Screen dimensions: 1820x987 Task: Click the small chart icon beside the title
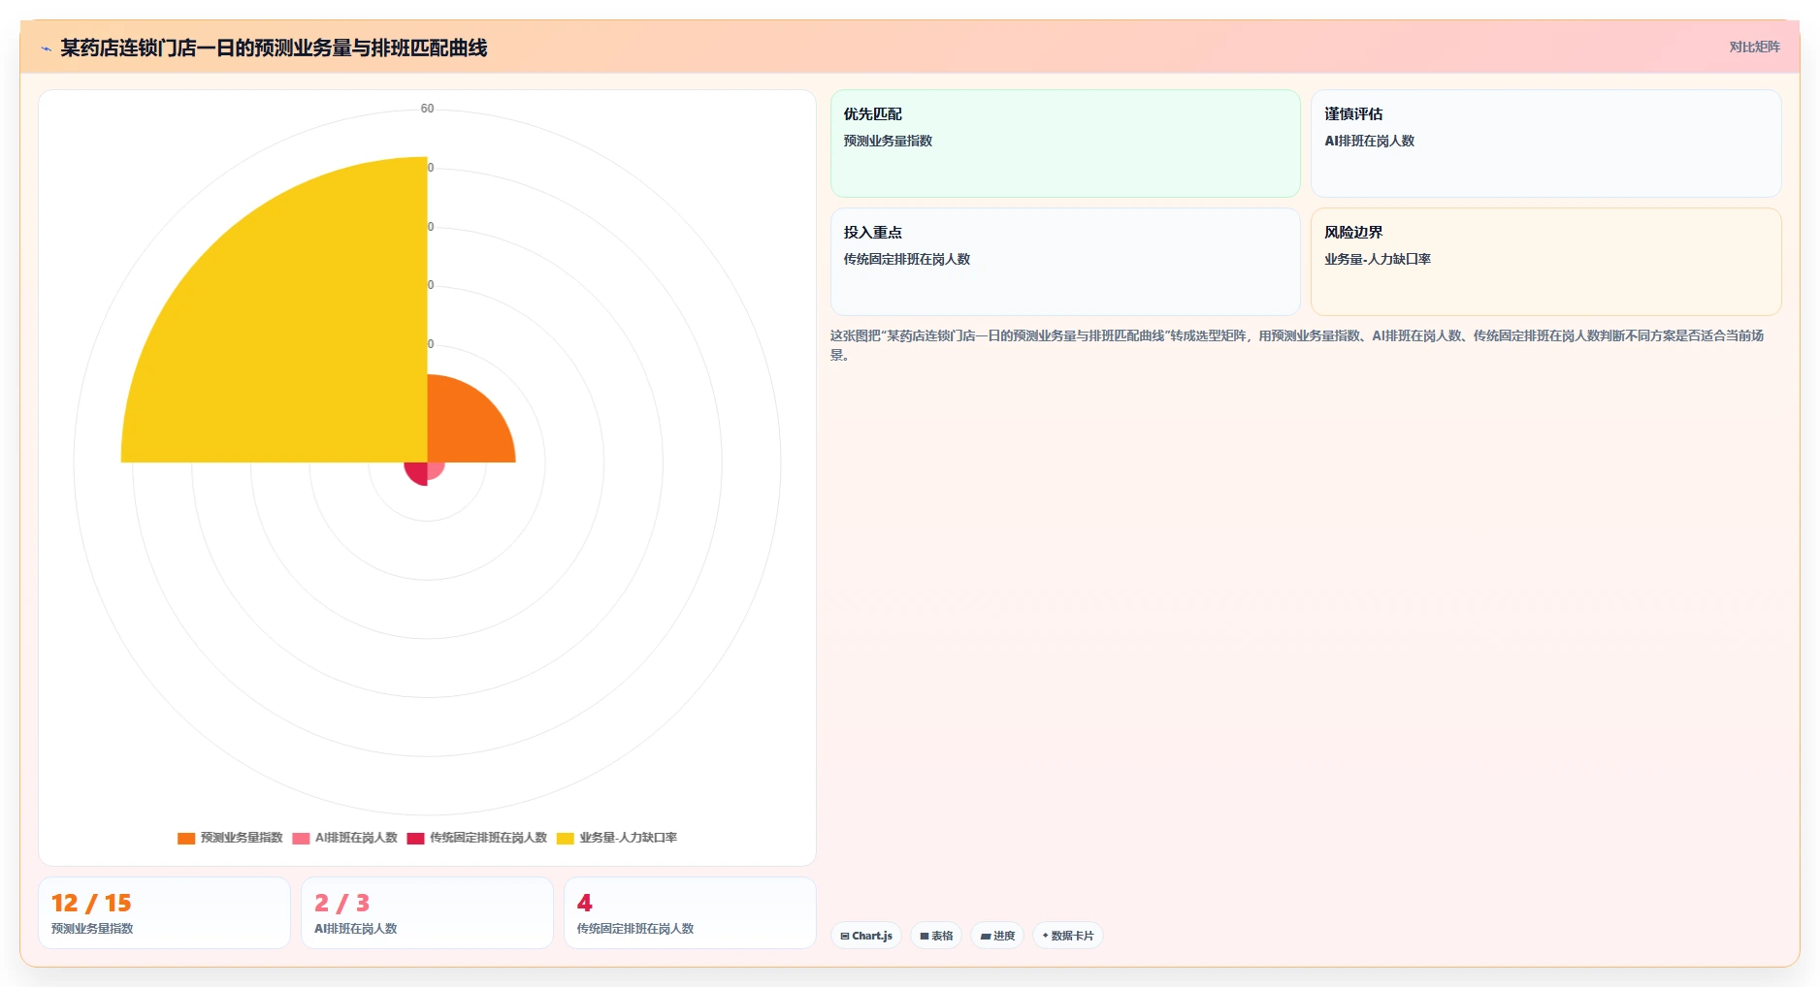[x=46, y=48]
